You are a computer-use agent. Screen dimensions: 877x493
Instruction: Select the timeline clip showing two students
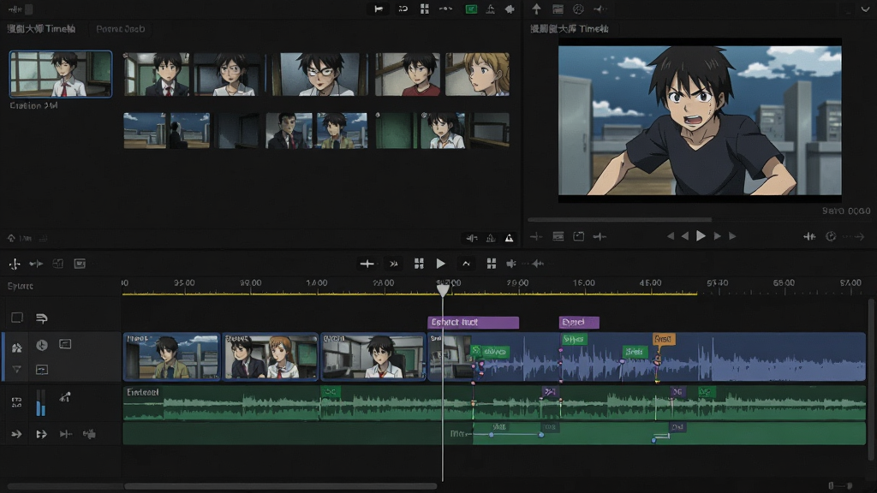[x=271, y=357]
